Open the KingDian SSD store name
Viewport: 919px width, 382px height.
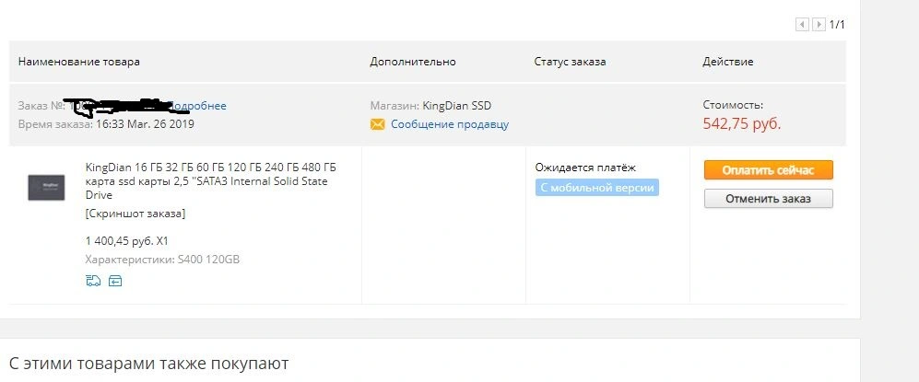(456, 106)
